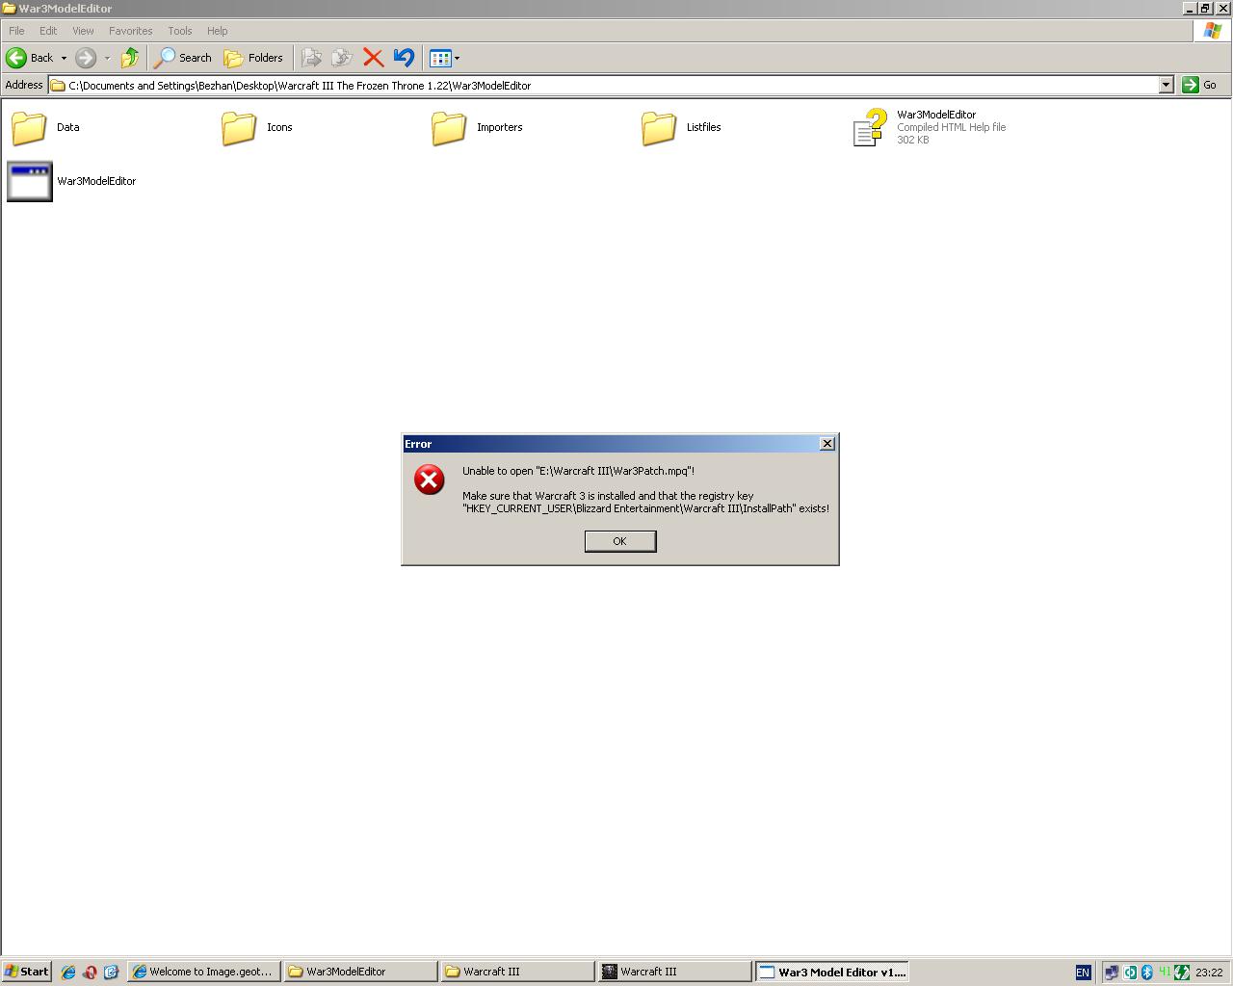Open the Edit menu
This screenshot has width=1233, height=986.
point(48,31)
